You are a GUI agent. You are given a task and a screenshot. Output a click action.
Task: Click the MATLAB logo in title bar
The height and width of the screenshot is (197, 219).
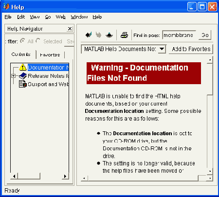coord(6,7)
